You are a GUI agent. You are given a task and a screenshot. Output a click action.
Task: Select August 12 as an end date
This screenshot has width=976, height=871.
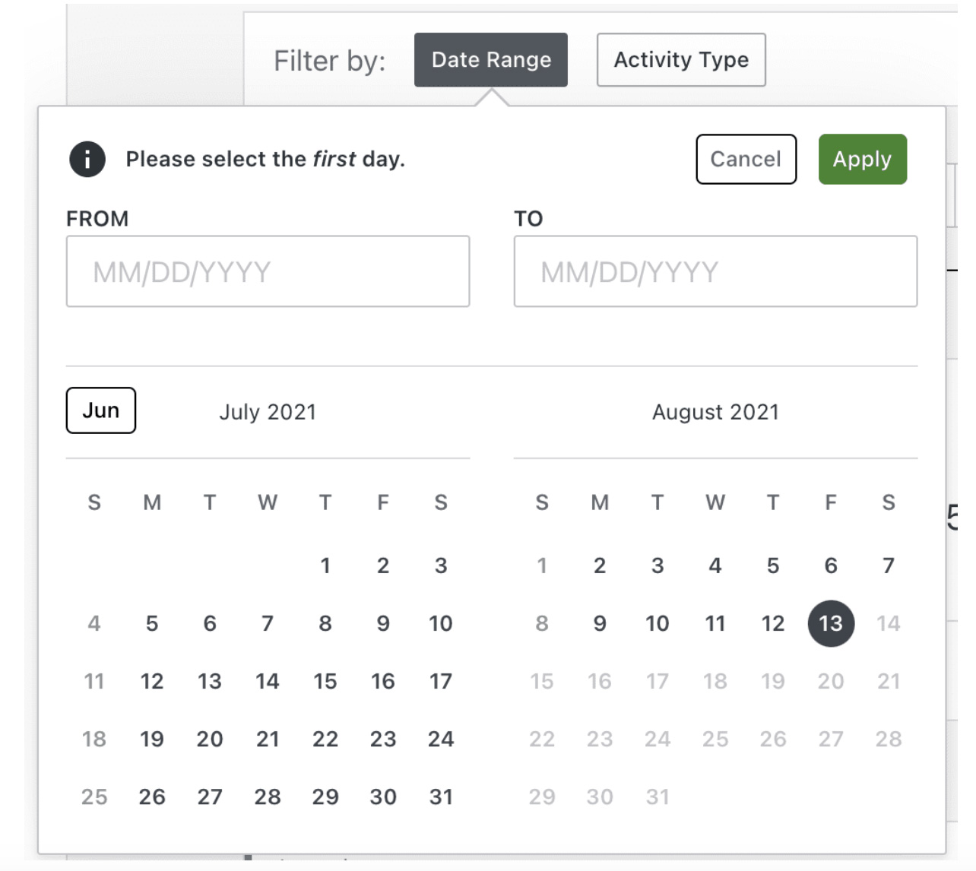click(x=772, y=622)
